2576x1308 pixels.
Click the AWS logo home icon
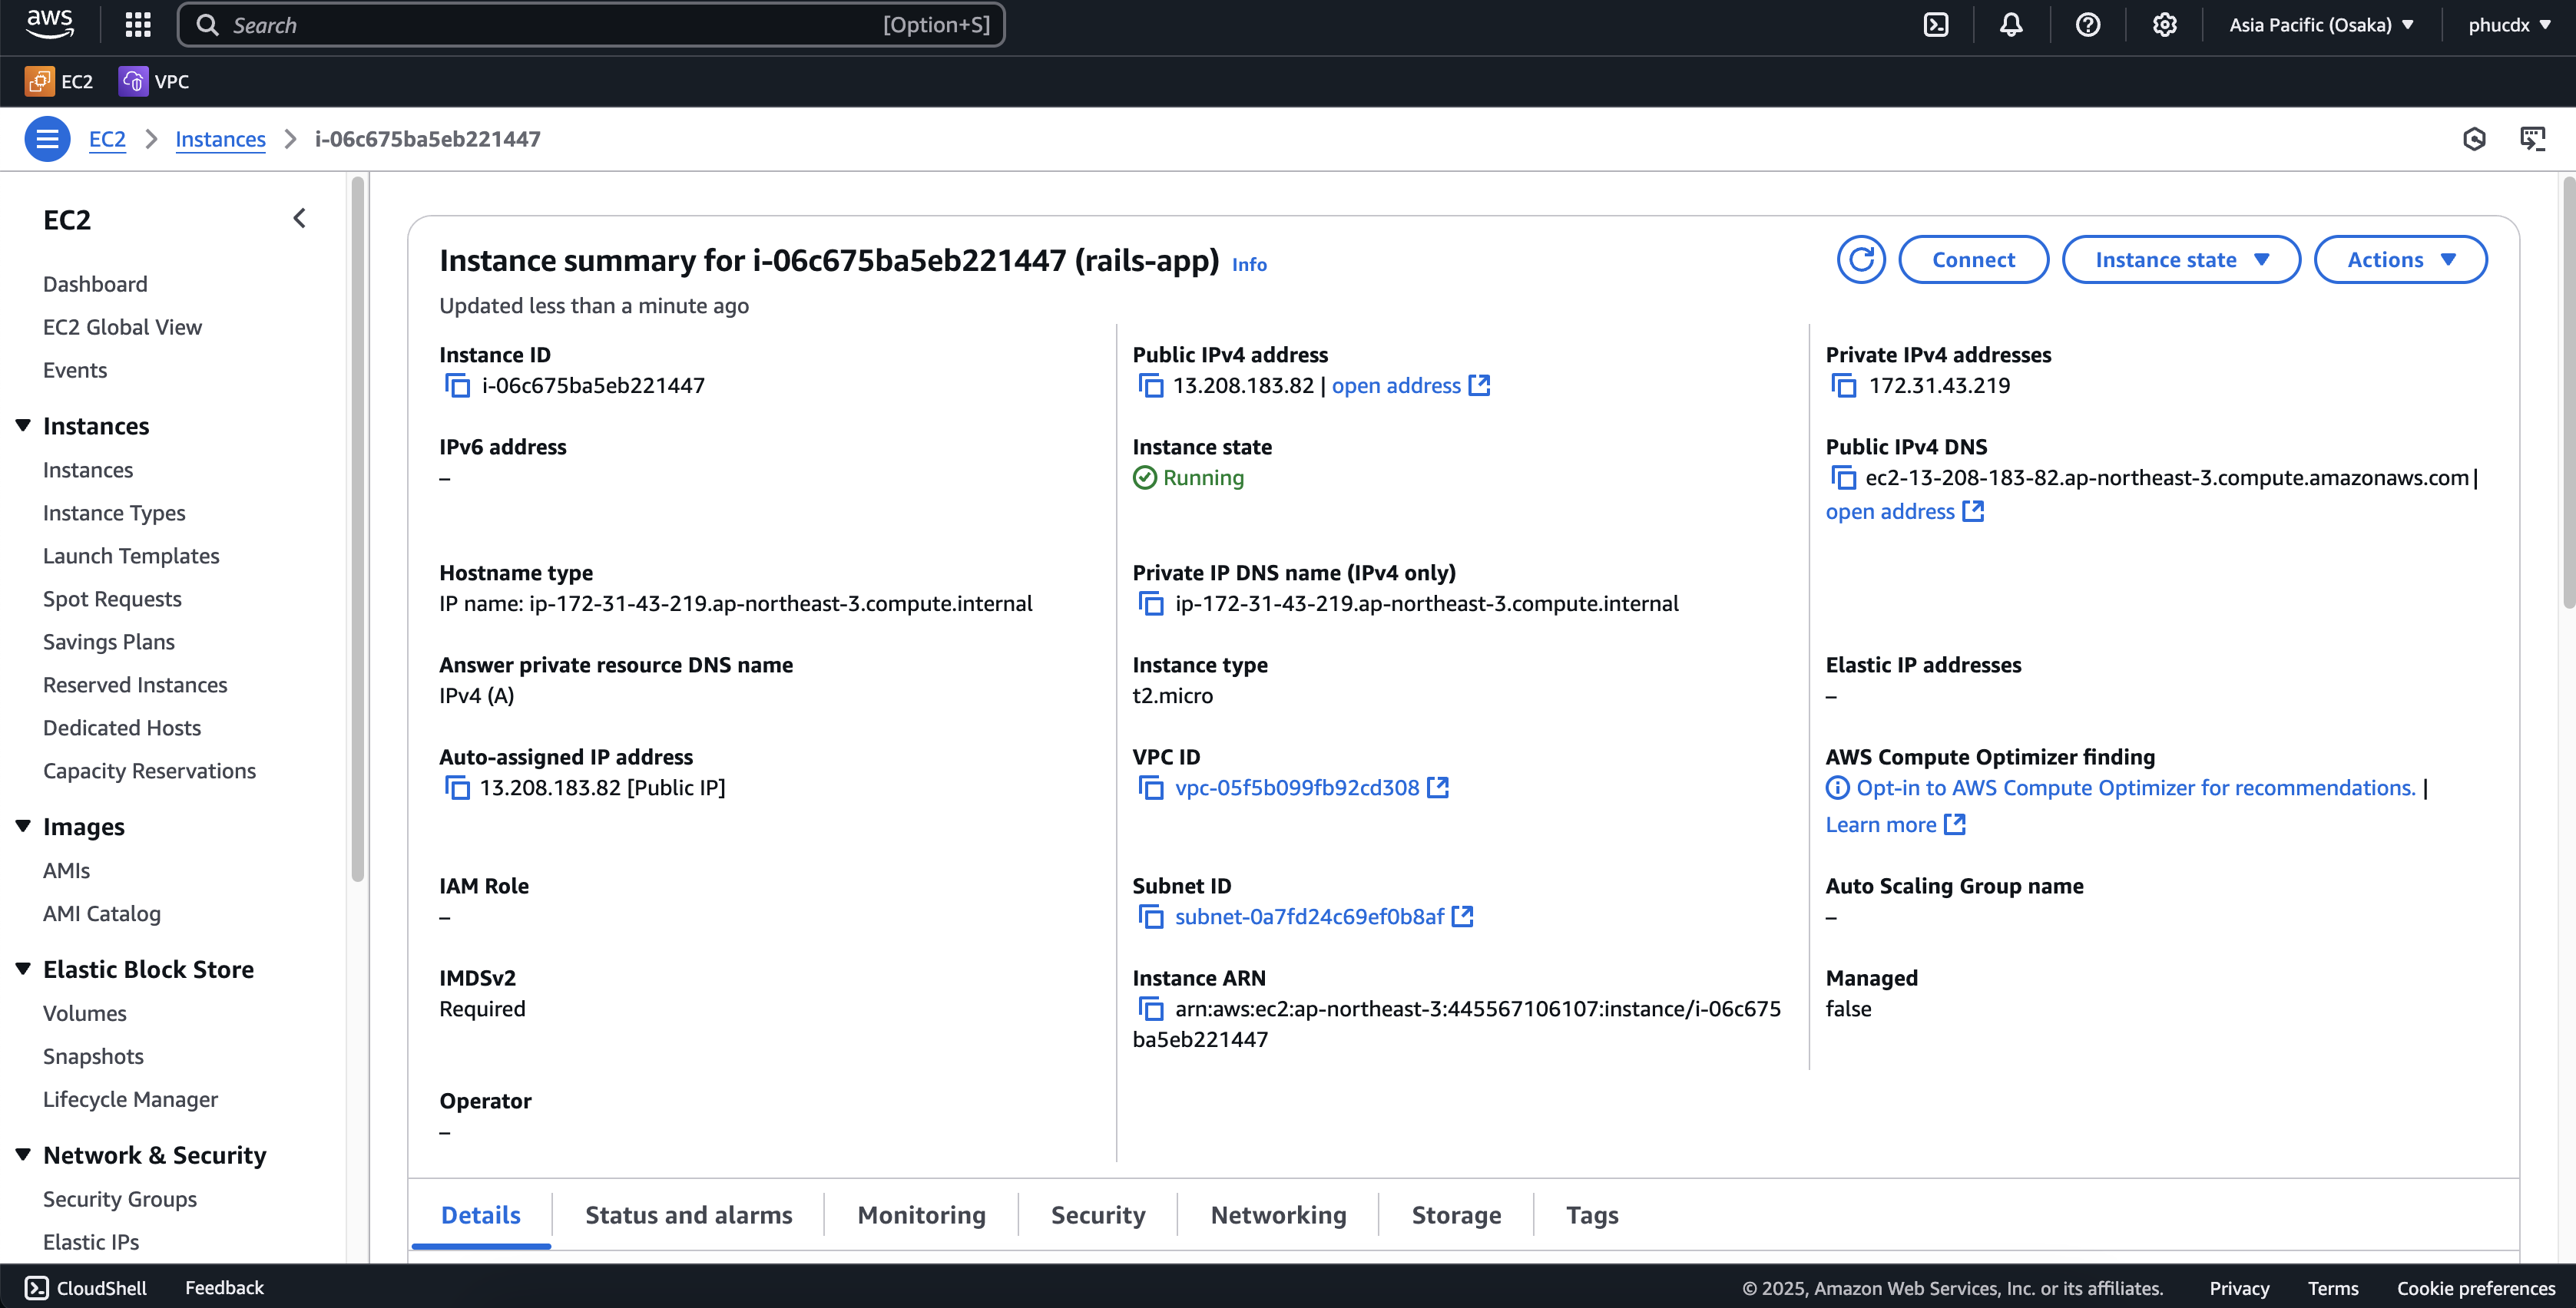(x=49, y=24)
